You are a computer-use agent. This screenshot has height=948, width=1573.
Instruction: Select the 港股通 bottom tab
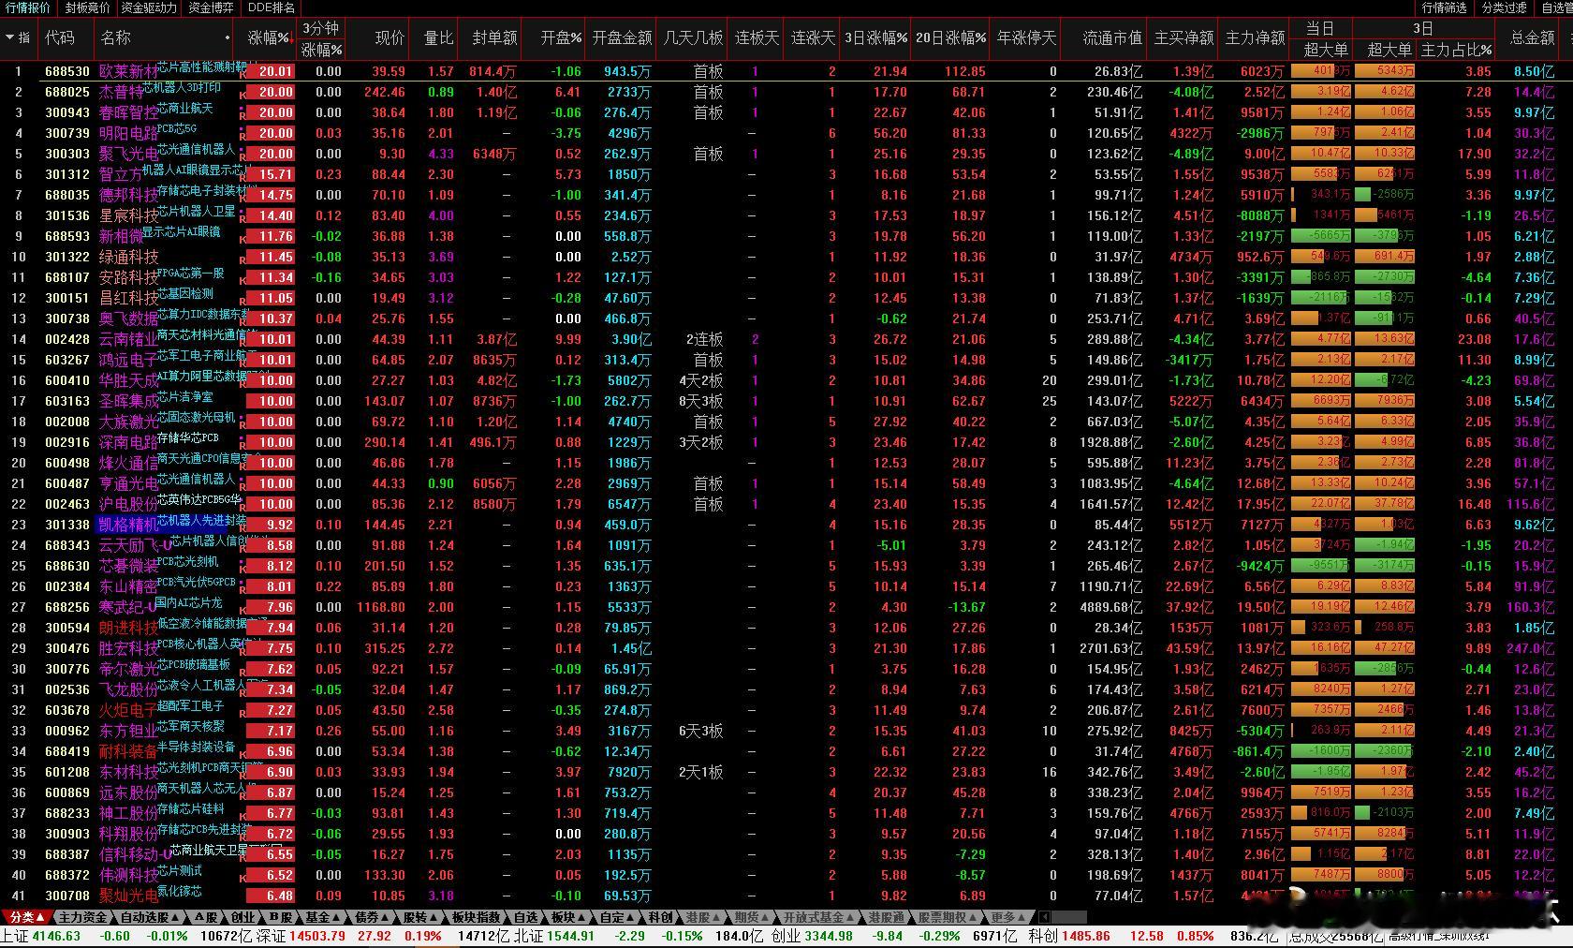[x=886, y=917]
